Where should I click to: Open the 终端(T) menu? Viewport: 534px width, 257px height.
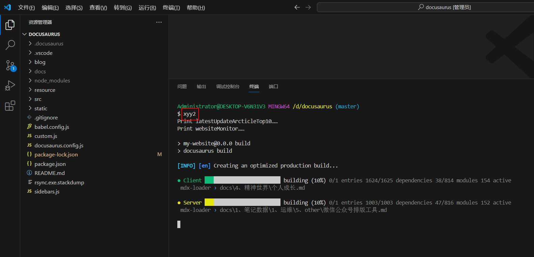[x=171, y=7]
